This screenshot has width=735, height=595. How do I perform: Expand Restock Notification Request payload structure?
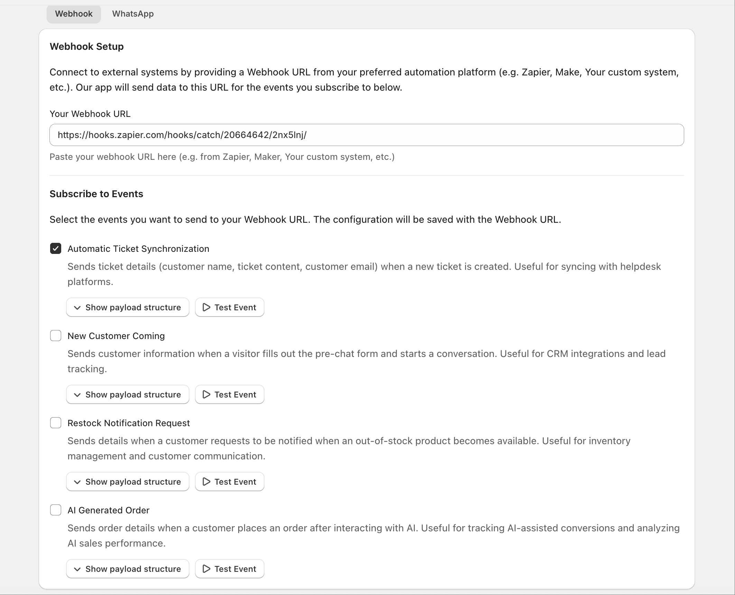click(x=128, y=482)
